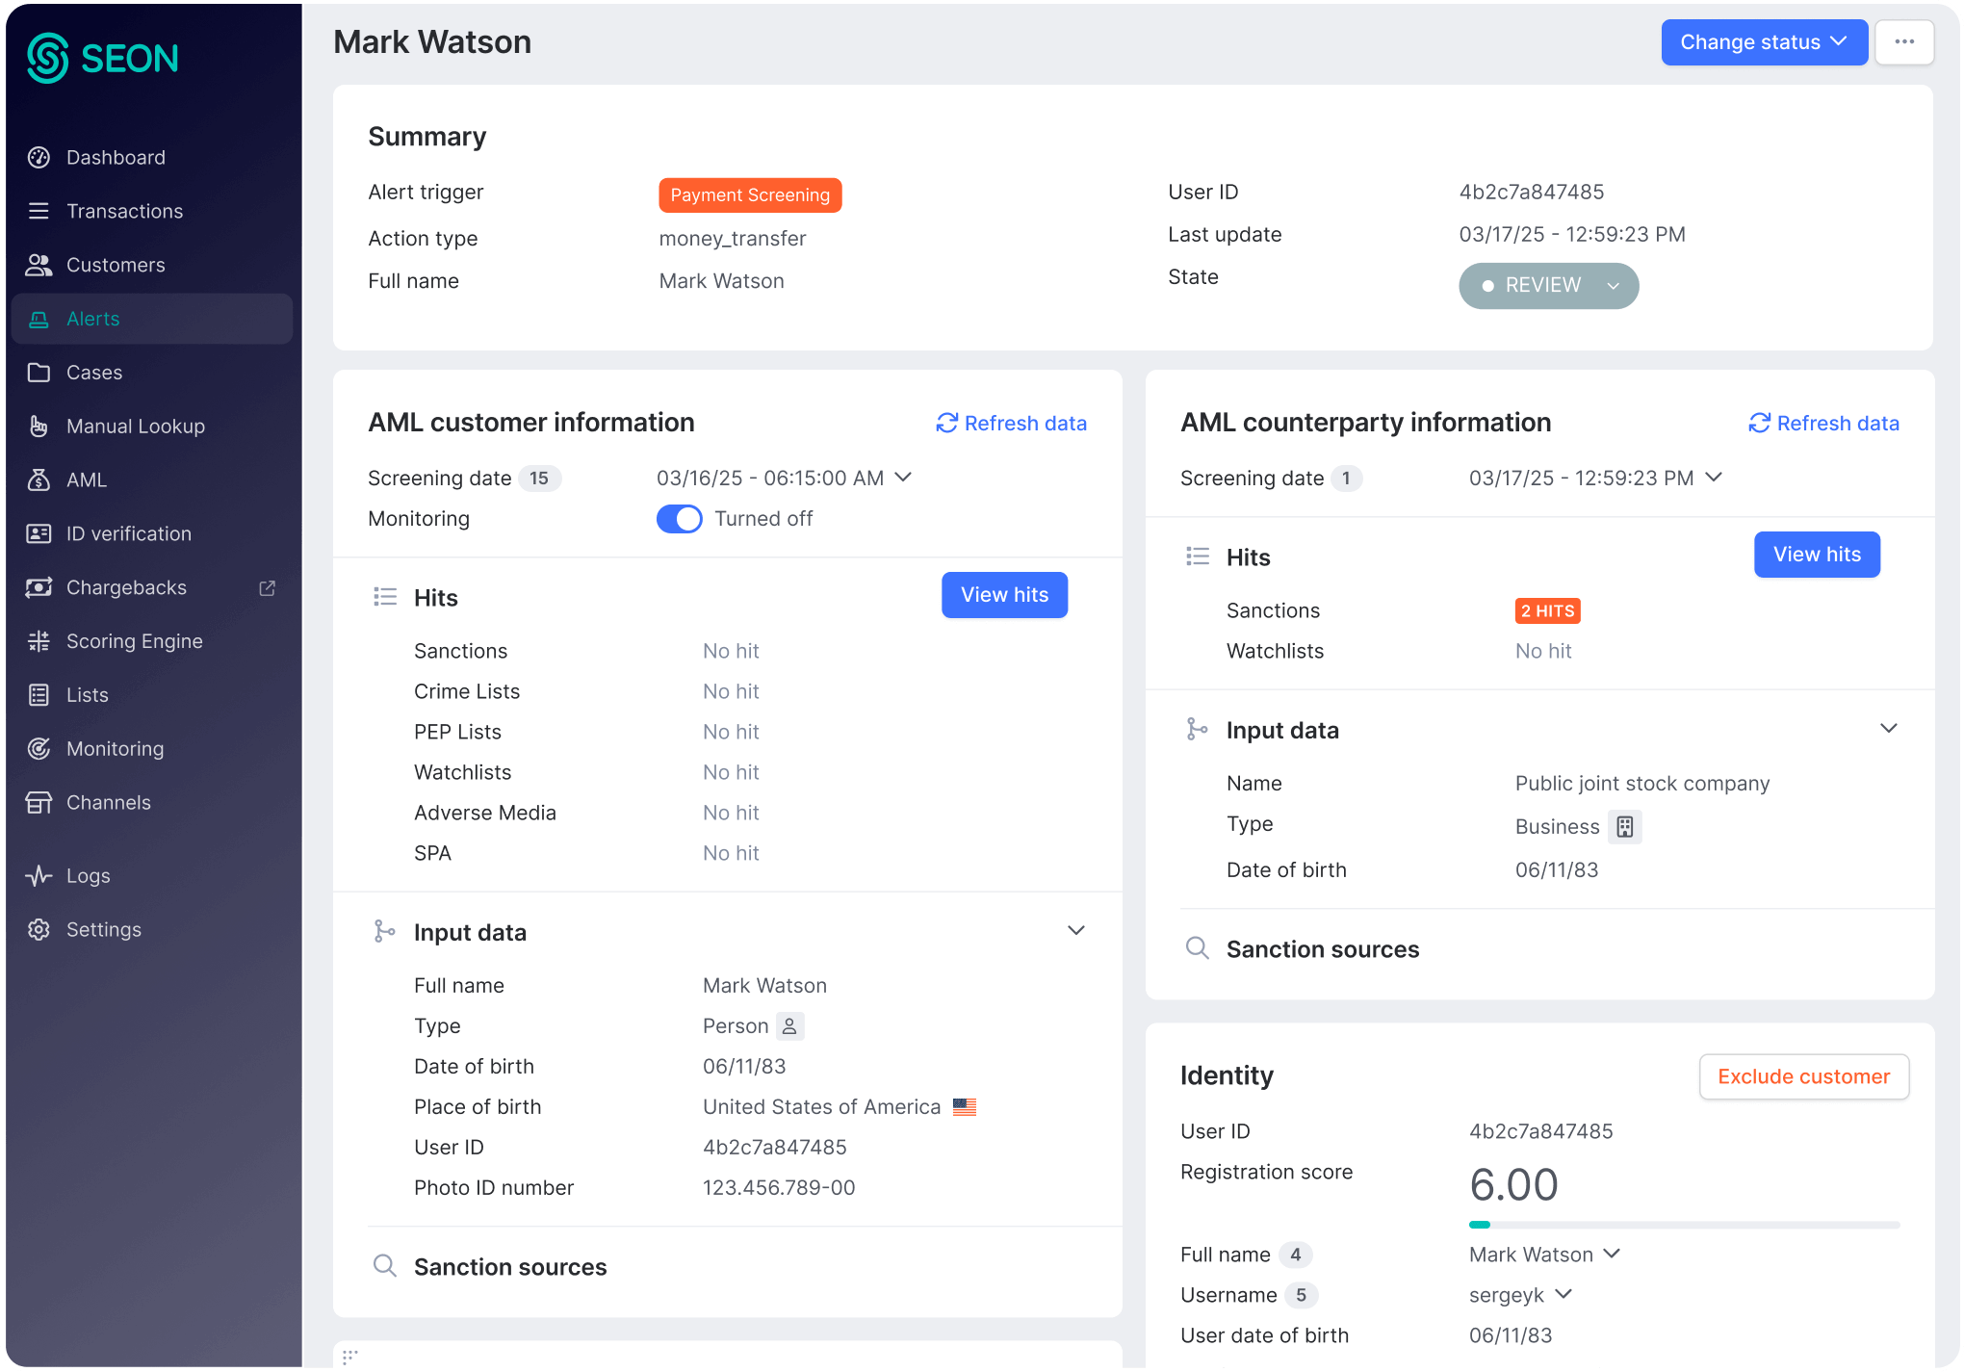Click the Manual Lookup hand icon
The width and height of the screenshot is (1964, 1372).
coord(39,426)
